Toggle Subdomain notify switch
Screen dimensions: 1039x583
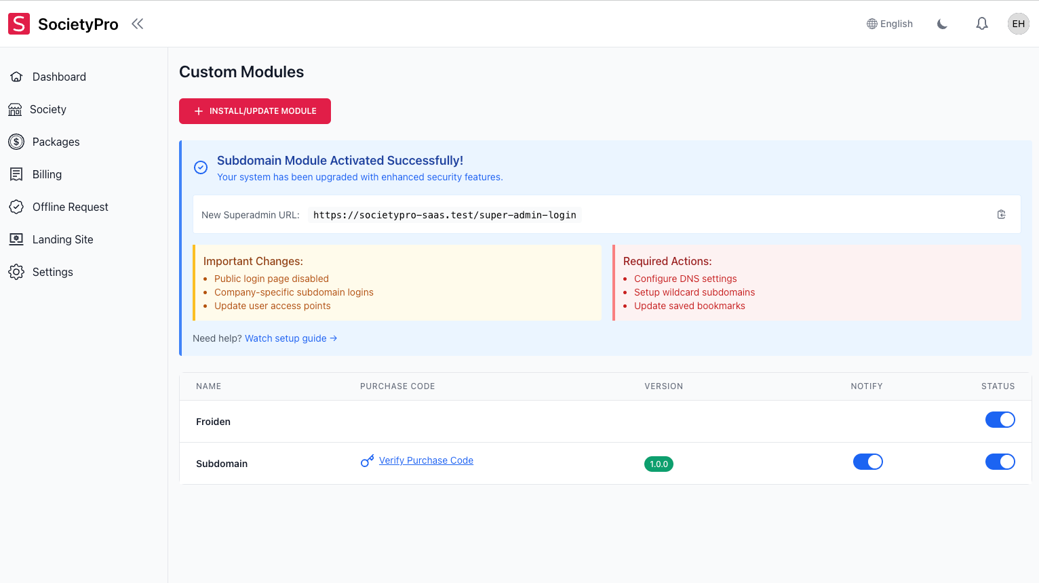tap(867, 462)
